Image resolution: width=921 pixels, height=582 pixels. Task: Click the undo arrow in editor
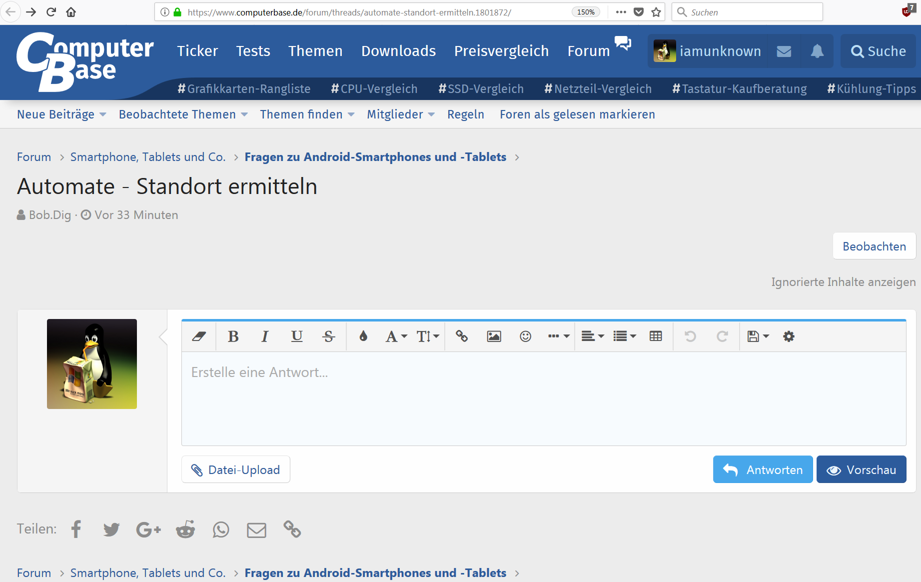tap(690, 336)
